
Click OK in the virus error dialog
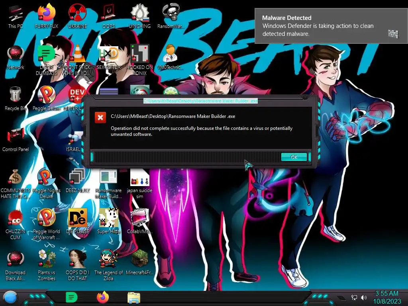[294, 157]
